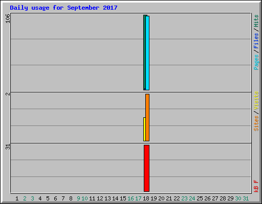This screenshot has height=204, width=262.
Task: Select the '2' y-axis label of the middle chart
Action: pos(8,94)
